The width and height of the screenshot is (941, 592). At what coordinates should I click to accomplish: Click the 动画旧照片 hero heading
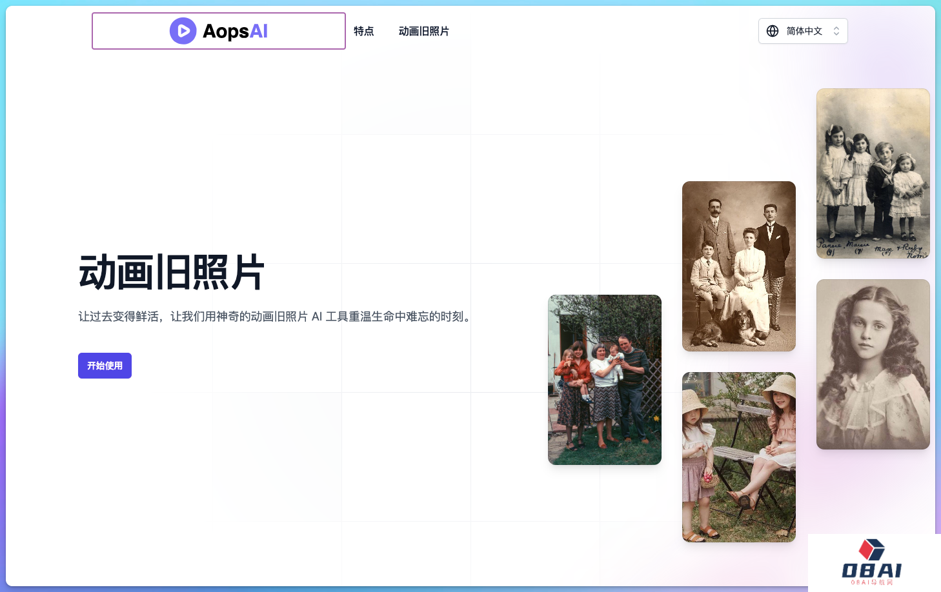[171, 271]
